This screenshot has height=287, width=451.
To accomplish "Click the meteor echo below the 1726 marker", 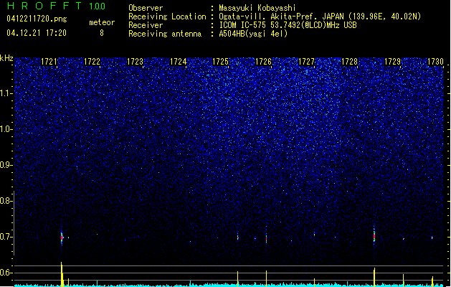I will (x=266, y=238).
